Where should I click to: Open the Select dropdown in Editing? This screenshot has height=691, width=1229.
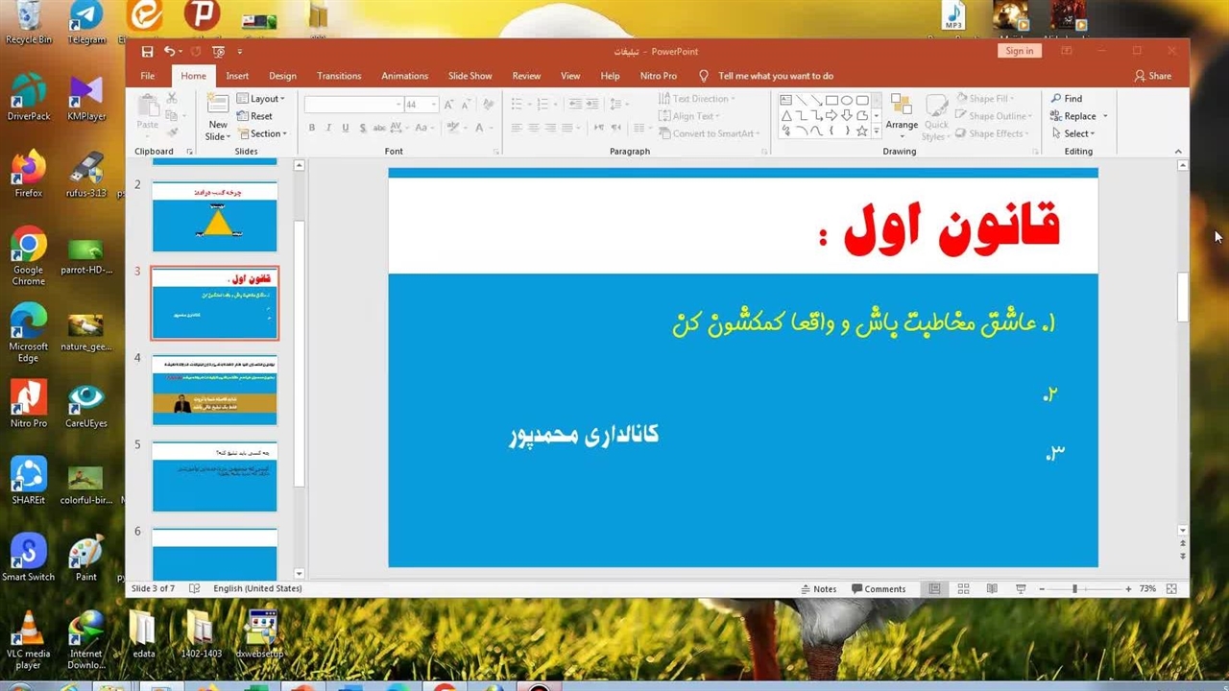coord(1072,134)
